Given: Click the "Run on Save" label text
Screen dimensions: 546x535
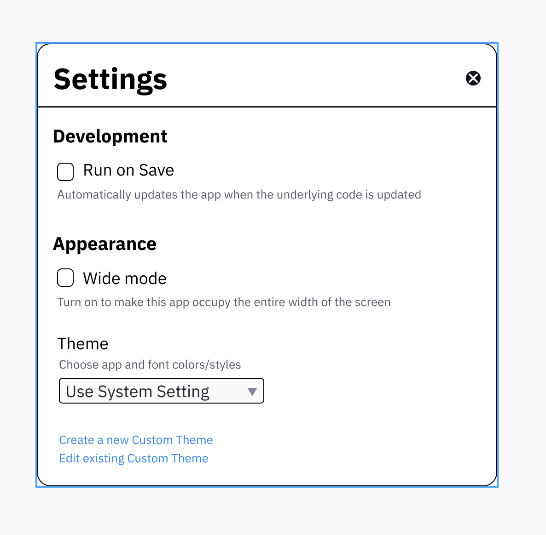Looking at the screenshot, I should 128,171.
